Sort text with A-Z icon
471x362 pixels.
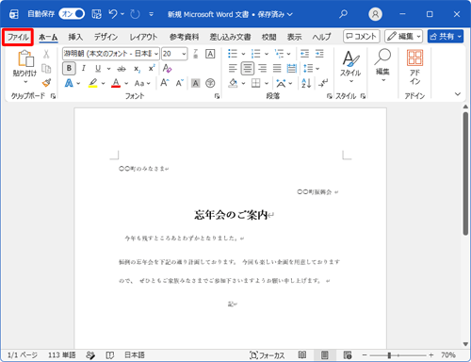306,83
